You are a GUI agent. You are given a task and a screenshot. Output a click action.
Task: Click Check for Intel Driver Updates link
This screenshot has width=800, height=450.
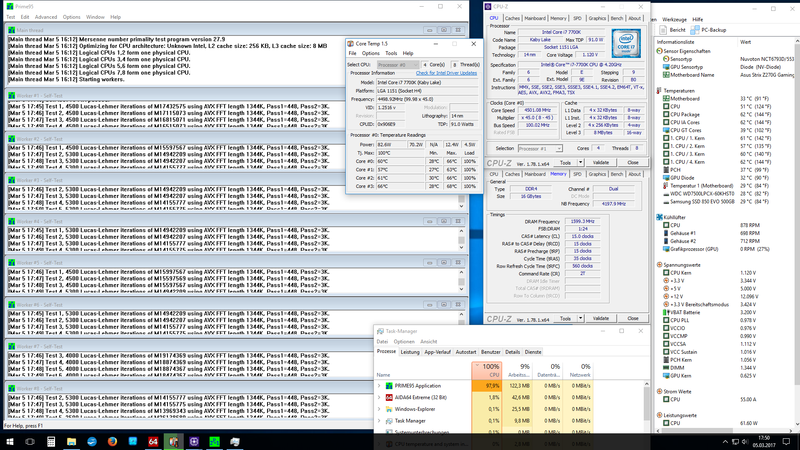tap(446, 73)
